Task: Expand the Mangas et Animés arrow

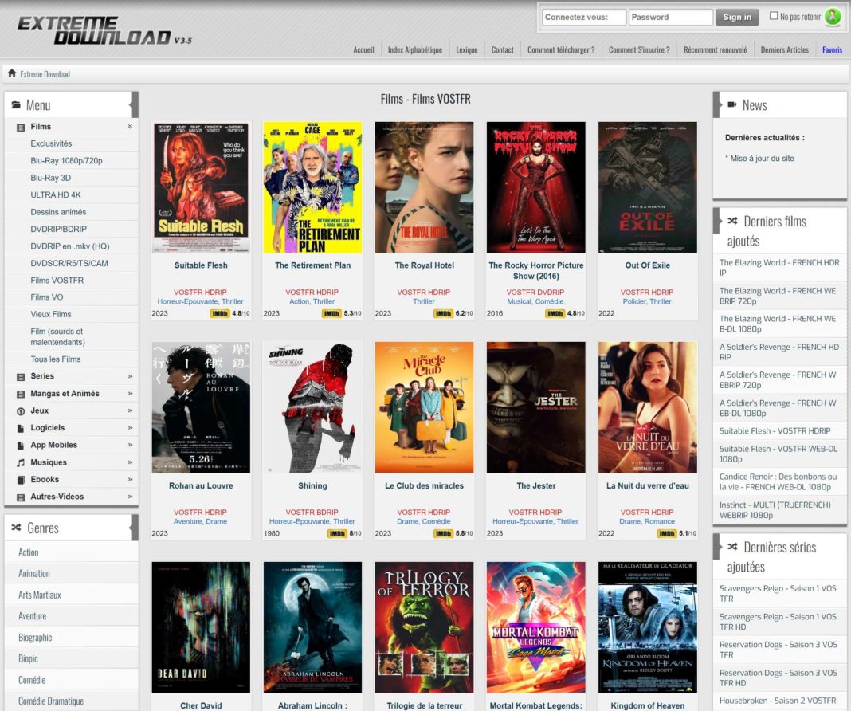Action: click(x=130, y=394)
